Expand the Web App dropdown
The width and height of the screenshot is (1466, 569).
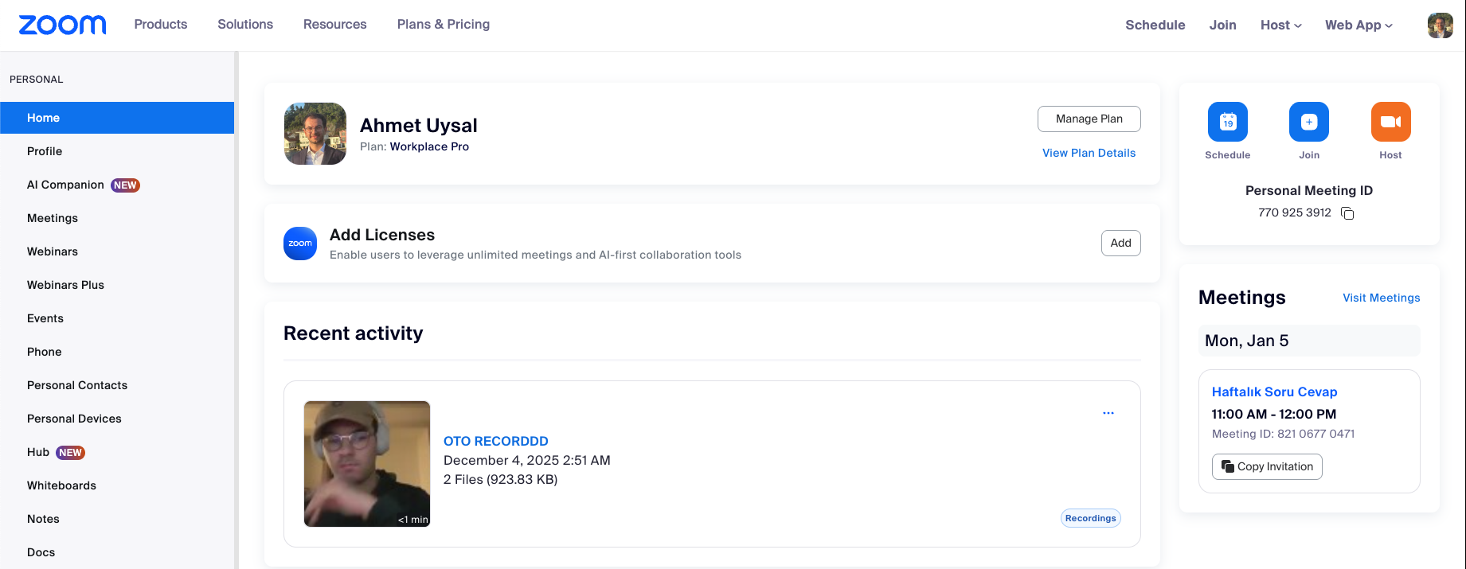tap(1358, 25)
